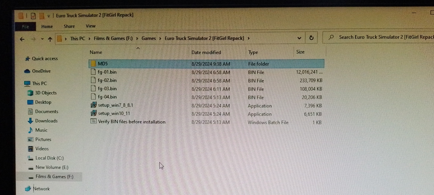
Task: Go to Games in the breadcrumb path
Action: [149, 38]
